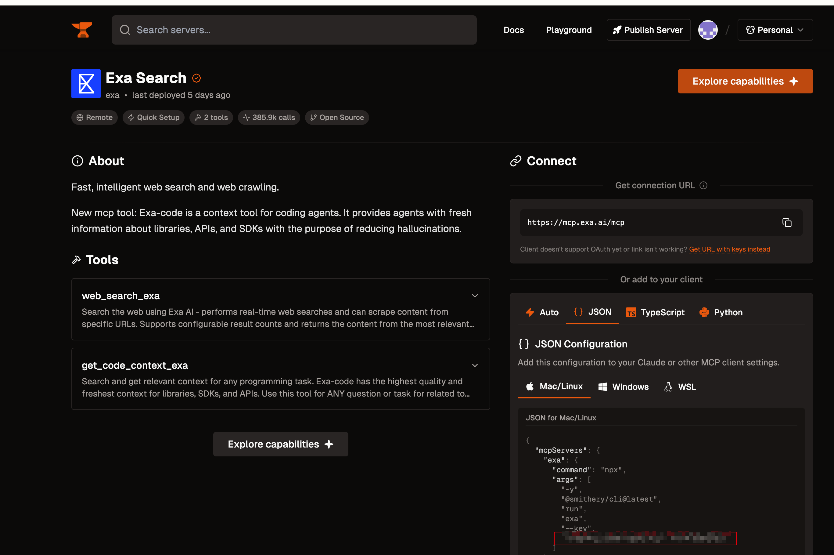Image resolution: width=834 pixels, height=555 pixels.
Task: Click the Open Source badge
Action: [x=337, y=118]
